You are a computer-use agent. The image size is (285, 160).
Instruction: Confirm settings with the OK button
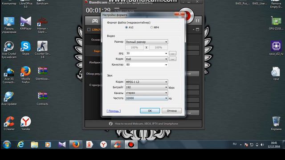pos(150,111)
